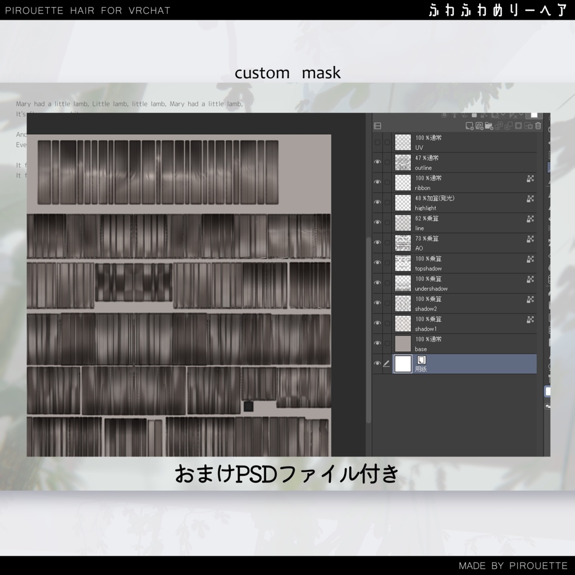
Task: Select the layer named ribbon
Action: [x=464, y=182]
